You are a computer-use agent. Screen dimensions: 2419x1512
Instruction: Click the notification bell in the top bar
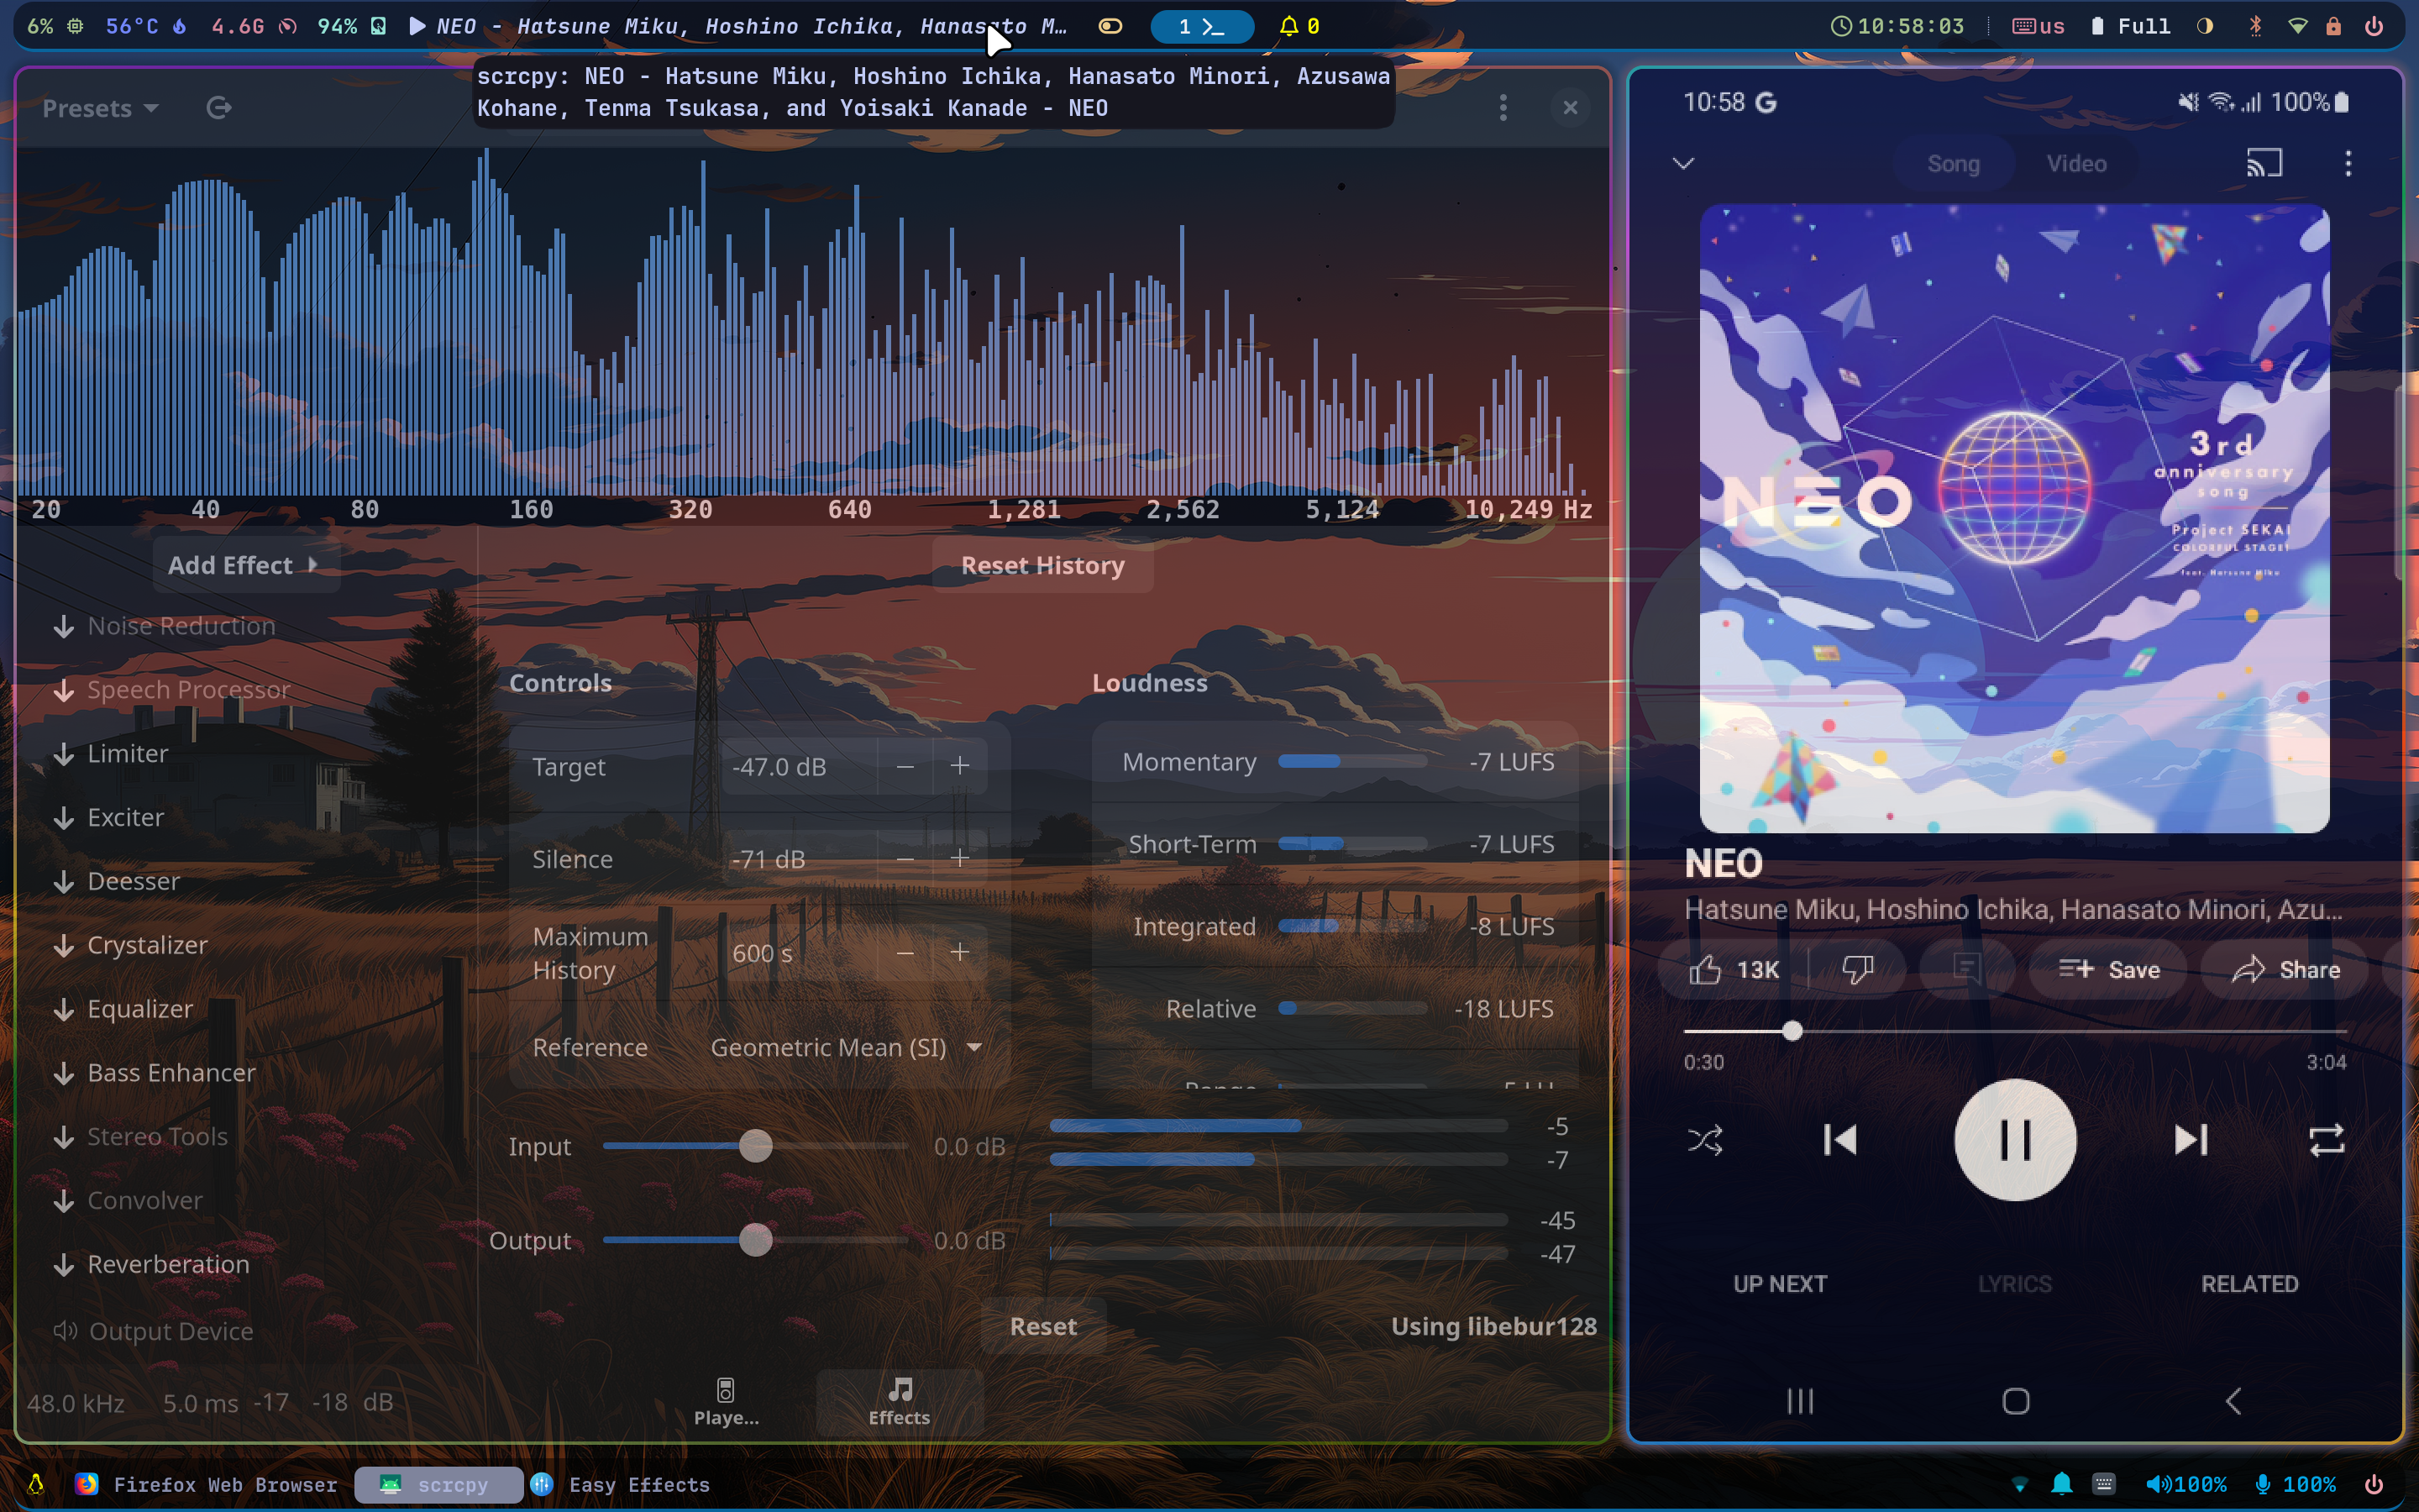tap(1299, 27)
